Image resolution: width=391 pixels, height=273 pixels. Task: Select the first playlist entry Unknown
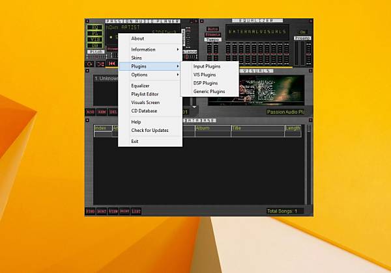pos(106,79)
